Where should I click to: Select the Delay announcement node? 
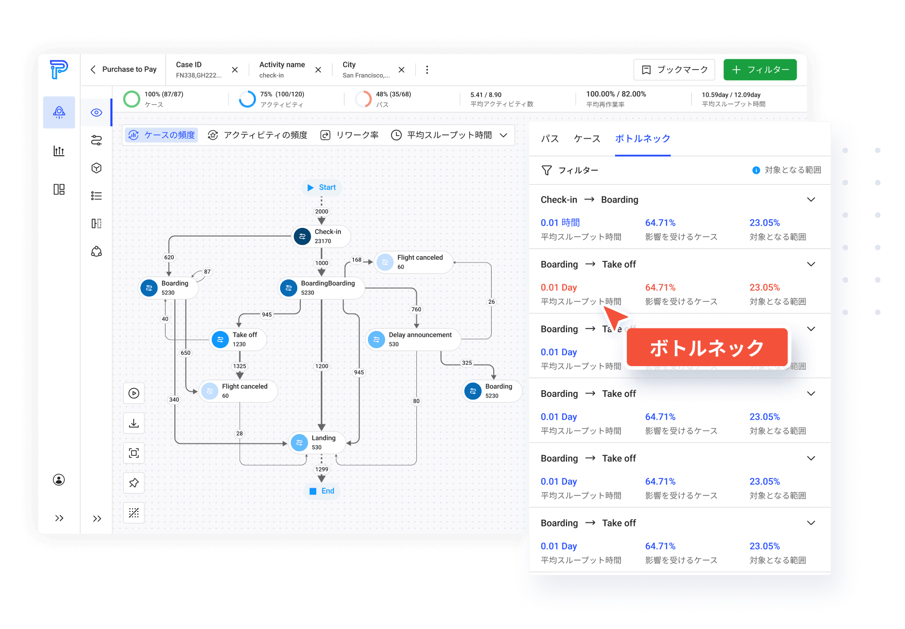coord(413,339)
